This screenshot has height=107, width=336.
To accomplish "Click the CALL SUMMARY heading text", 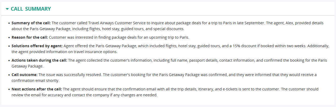I will click(31, 9).
